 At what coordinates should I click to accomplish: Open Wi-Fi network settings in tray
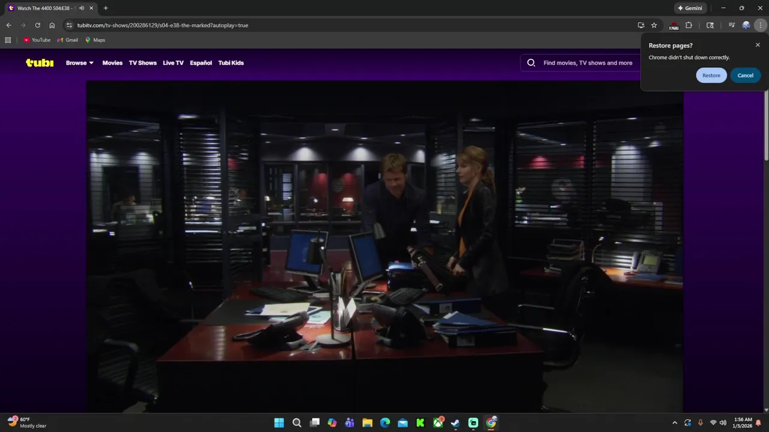point(713,422)
